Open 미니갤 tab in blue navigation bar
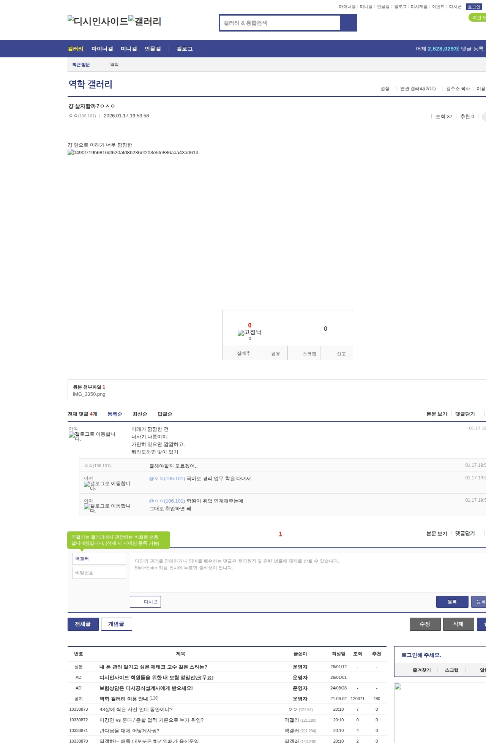Screen dimensions: 486x743 [129, 49]
